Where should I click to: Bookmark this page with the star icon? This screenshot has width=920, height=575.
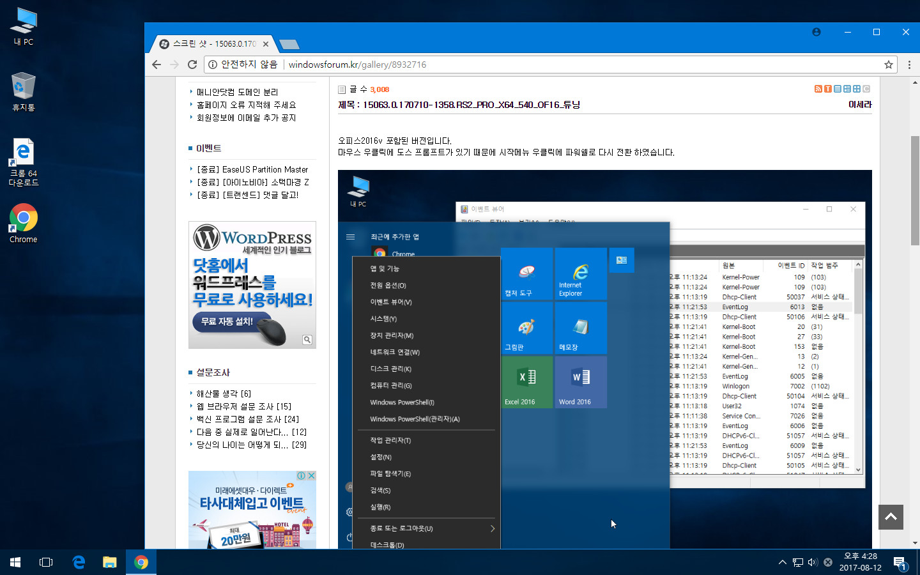888,65
